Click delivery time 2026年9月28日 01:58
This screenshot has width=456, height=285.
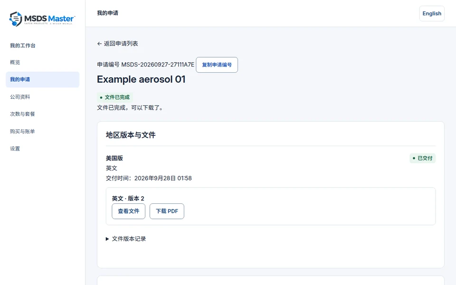[x=163, y=178]
